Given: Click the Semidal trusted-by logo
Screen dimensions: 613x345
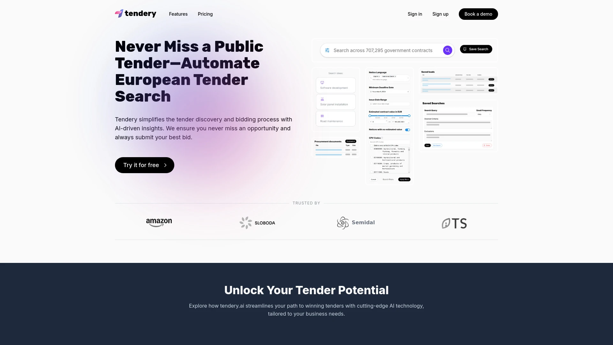Looking at the screenshot, I should tap(356, 222).
